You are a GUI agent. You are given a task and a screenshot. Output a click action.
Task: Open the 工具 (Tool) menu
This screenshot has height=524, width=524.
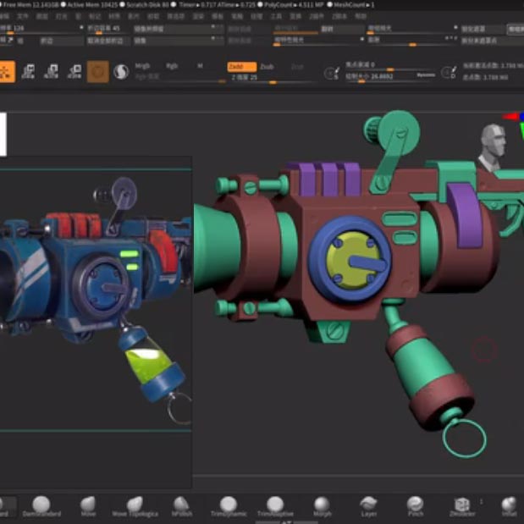(x=276, y=16)
